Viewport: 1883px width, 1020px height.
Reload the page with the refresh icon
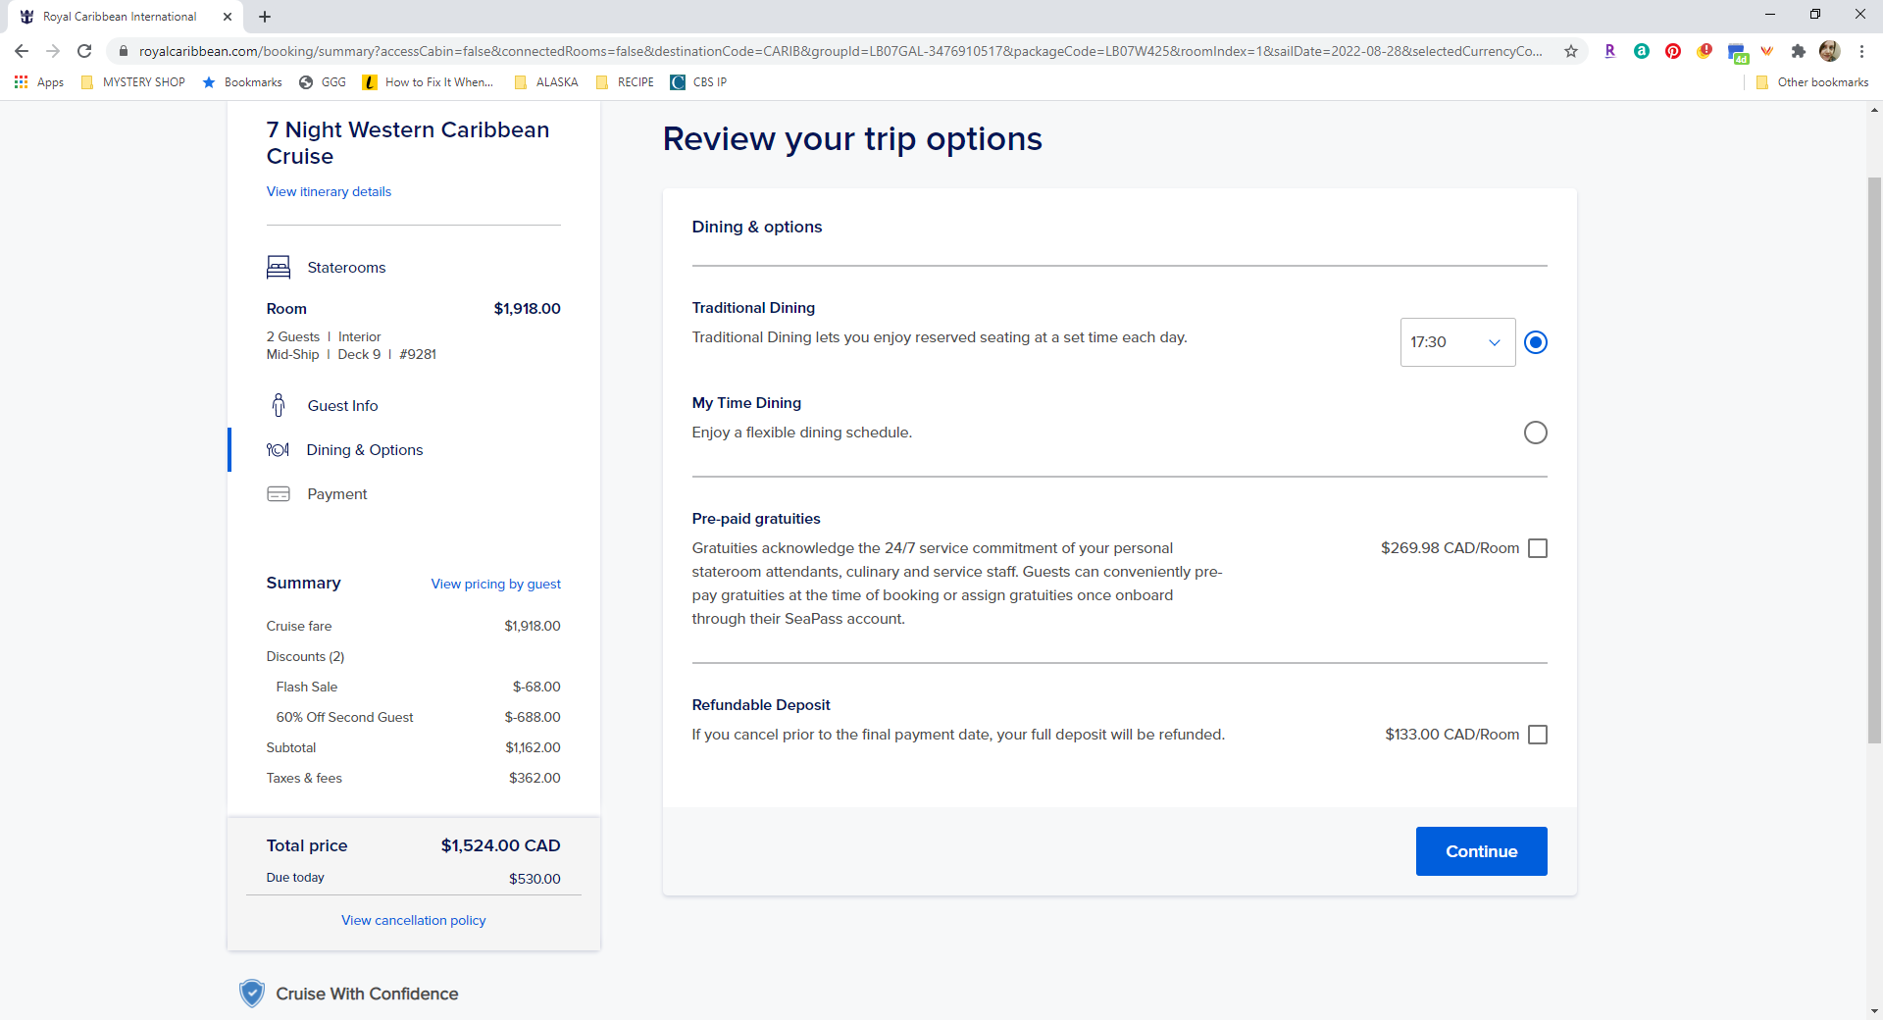84,51
